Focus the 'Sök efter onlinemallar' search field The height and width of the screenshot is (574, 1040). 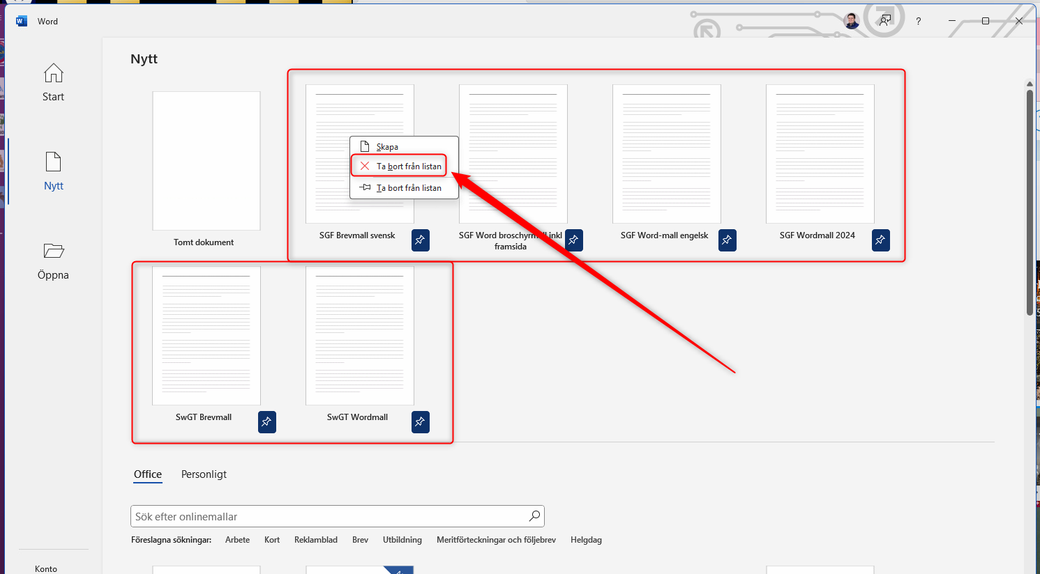[338, 516]
